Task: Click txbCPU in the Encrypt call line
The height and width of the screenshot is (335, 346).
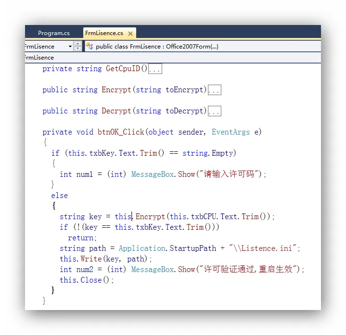Action: (204, 217)
